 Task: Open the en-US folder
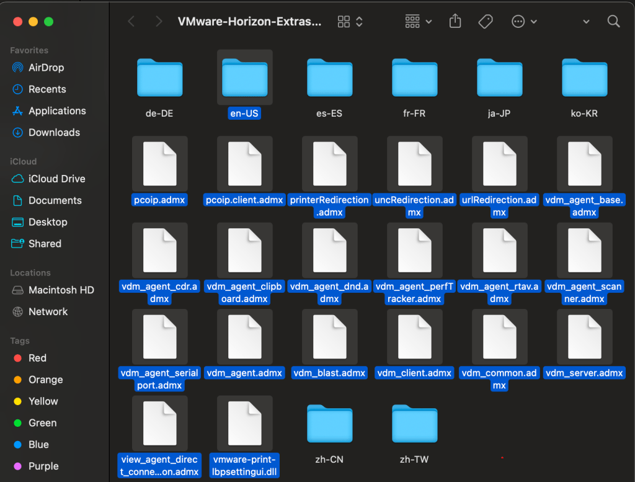244,78
